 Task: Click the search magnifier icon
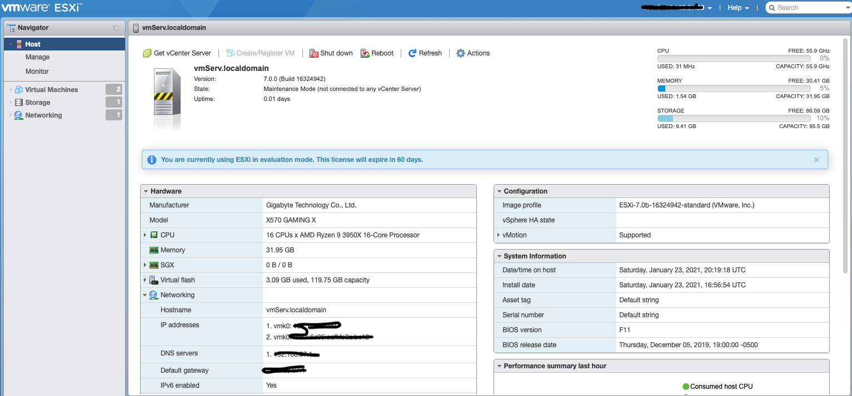(x=772, y=8)
